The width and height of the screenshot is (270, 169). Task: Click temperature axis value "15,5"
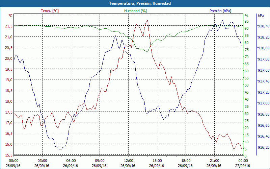pyautogui.click(x=9, y=155)
